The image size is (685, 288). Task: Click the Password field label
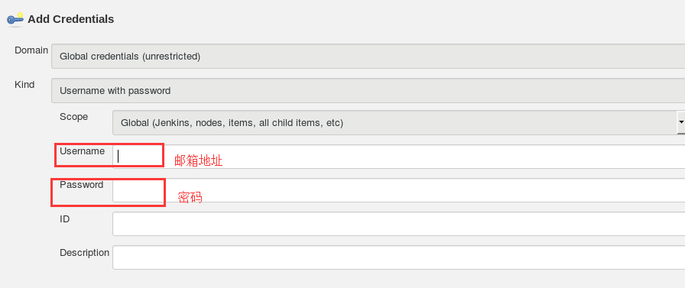coord(82,185)
